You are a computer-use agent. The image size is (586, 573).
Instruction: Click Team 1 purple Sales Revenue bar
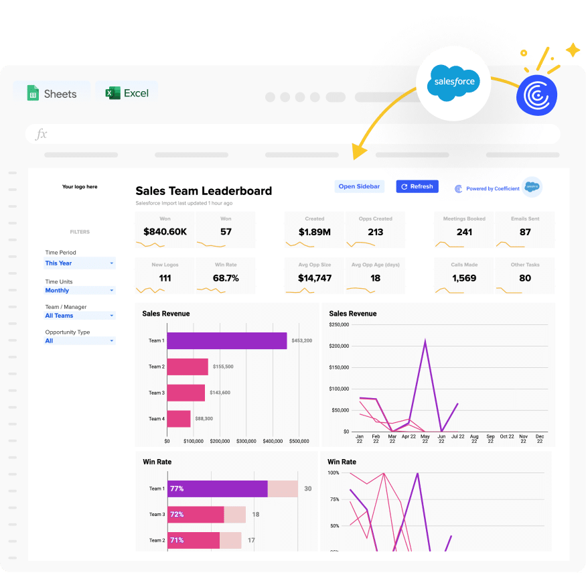(x=227, y=340)
